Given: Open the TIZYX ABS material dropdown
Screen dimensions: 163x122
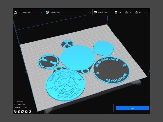Looking at the screenshot, I should (68, 12).
